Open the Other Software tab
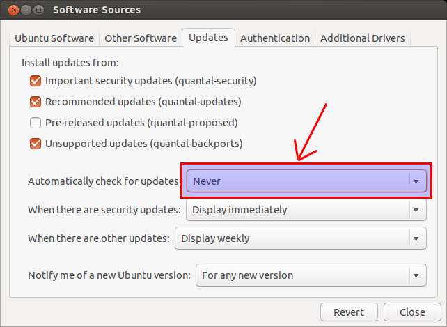This screenshot has width=447, height=327. [x=139, y=38]
